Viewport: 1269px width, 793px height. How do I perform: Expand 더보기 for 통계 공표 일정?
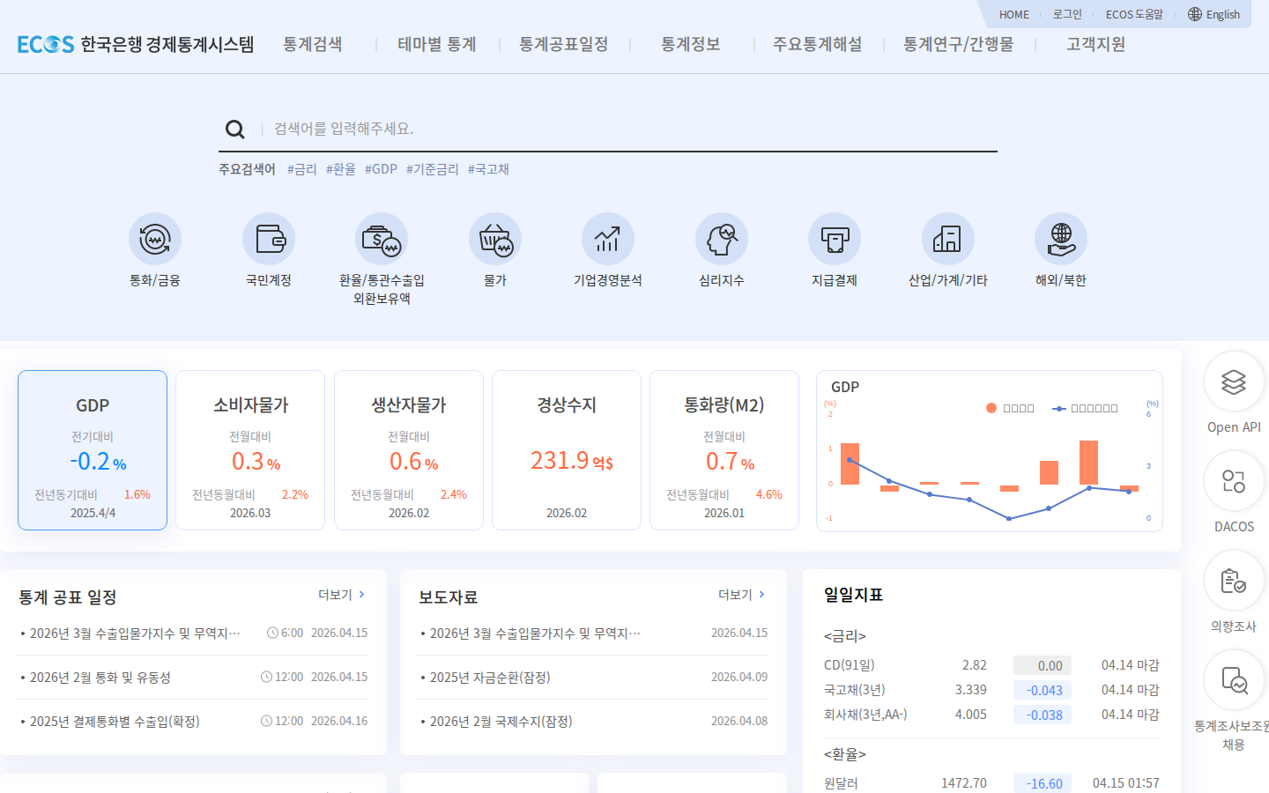(342, 595)
